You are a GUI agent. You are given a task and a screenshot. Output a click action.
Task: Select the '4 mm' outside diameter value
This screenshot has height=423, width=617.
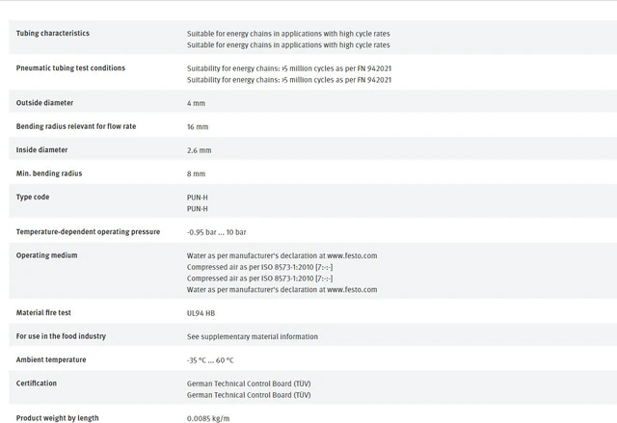coord(196,103)
